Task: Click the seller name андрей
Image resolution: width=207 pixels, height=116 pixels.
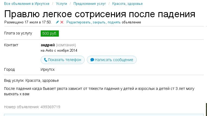Action: [x=48, y=45]
